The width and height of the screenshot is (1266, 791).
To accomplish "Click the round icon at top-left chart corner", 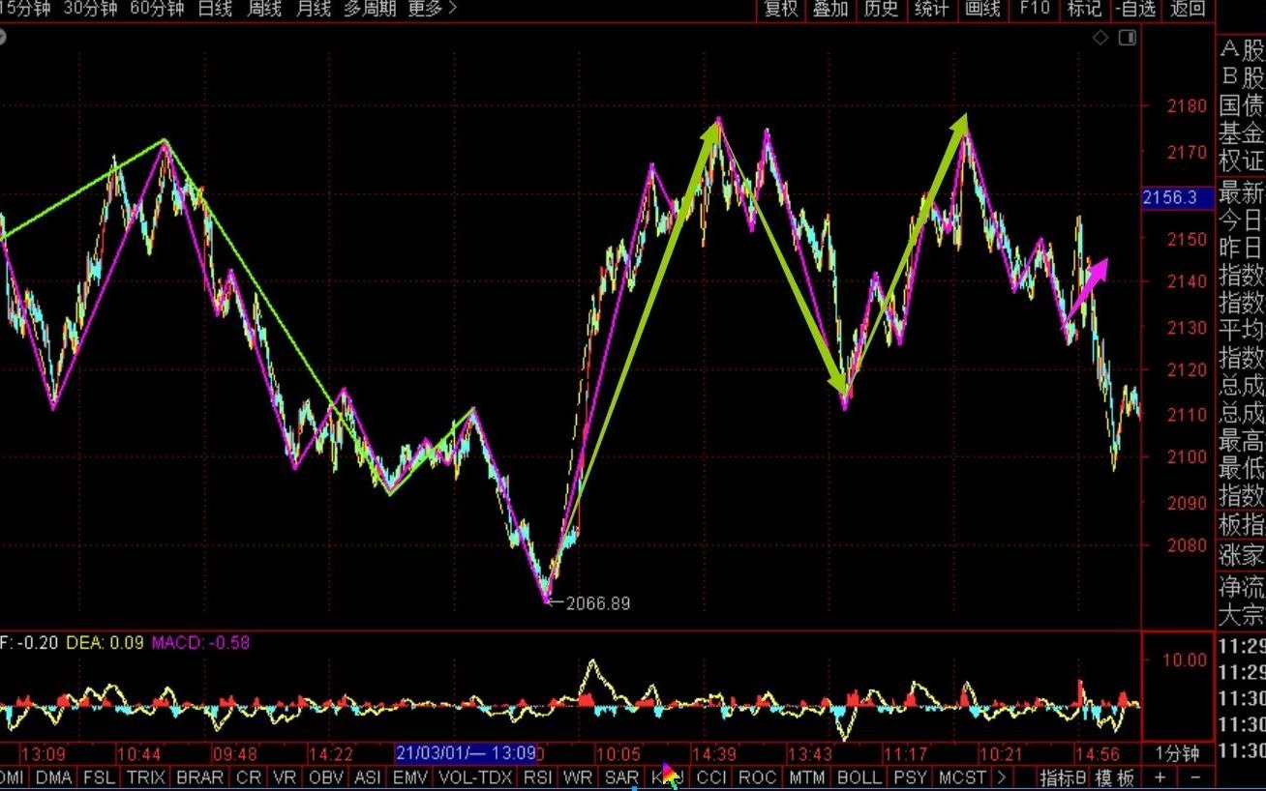I will pyautogui.click(x=1, y=39).
